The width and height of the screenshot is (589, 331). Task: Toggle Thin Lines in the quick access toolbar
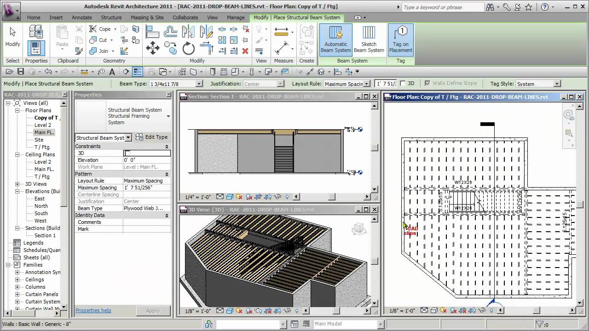coord(138,72)
